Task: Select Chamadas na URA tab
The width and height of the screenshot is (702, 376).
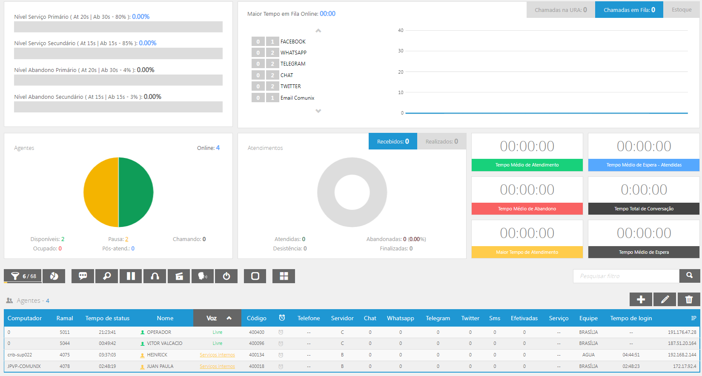Action: pos(561,10)
